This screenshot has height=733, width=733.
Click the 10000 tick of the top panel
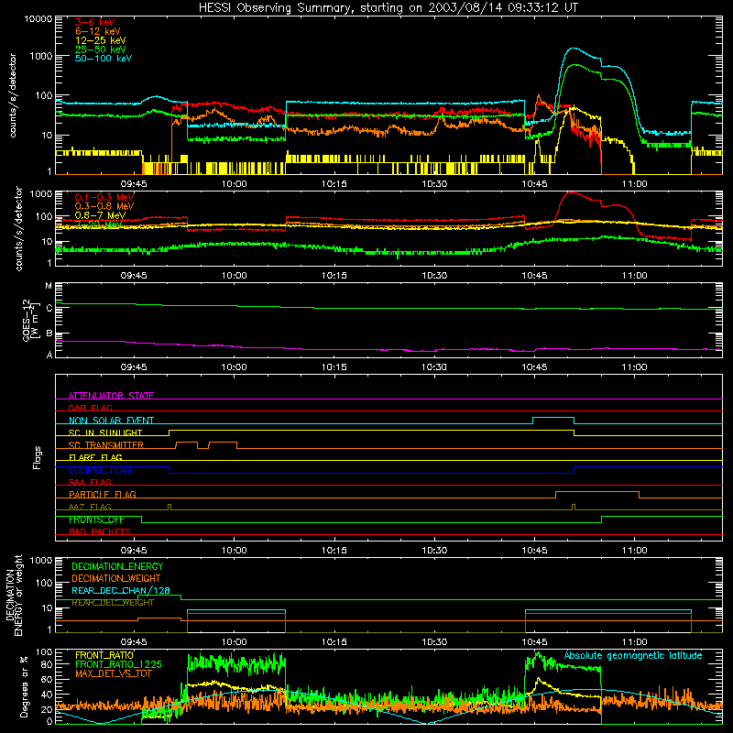click(38, 19)
